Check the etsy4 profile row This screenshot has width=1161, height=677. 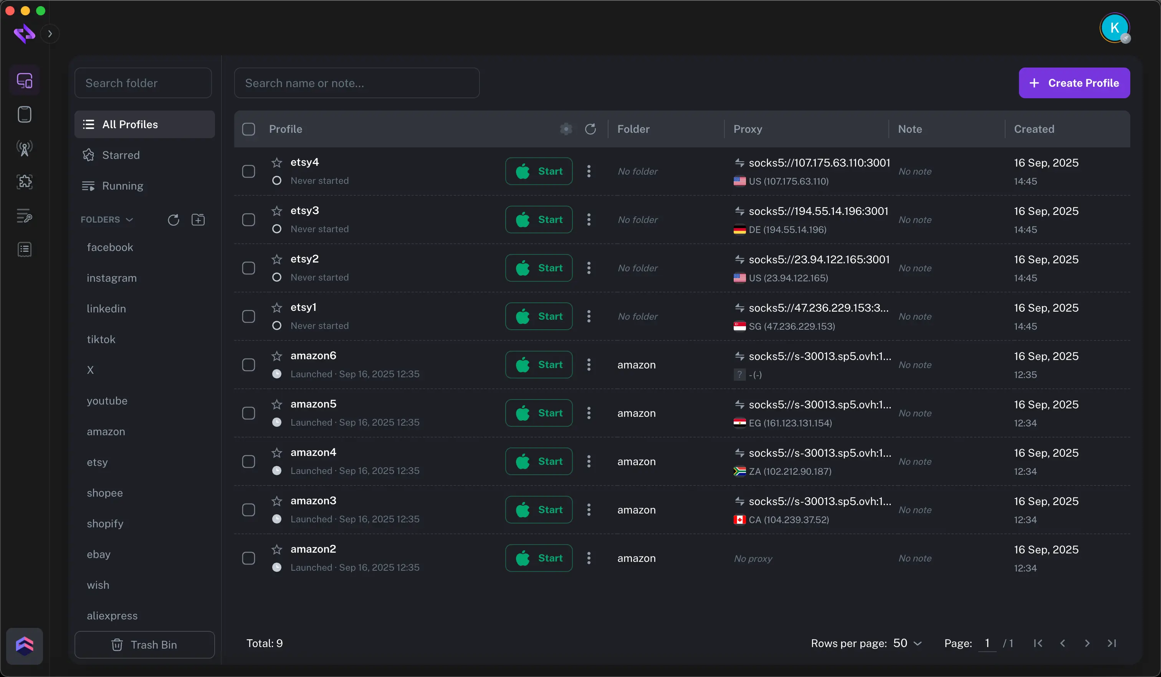(248, 171)
